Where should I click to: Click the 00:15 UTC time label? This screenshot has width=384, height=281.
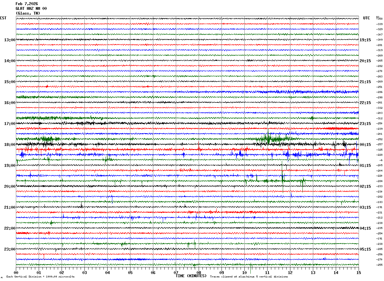(x=365, y=145)
